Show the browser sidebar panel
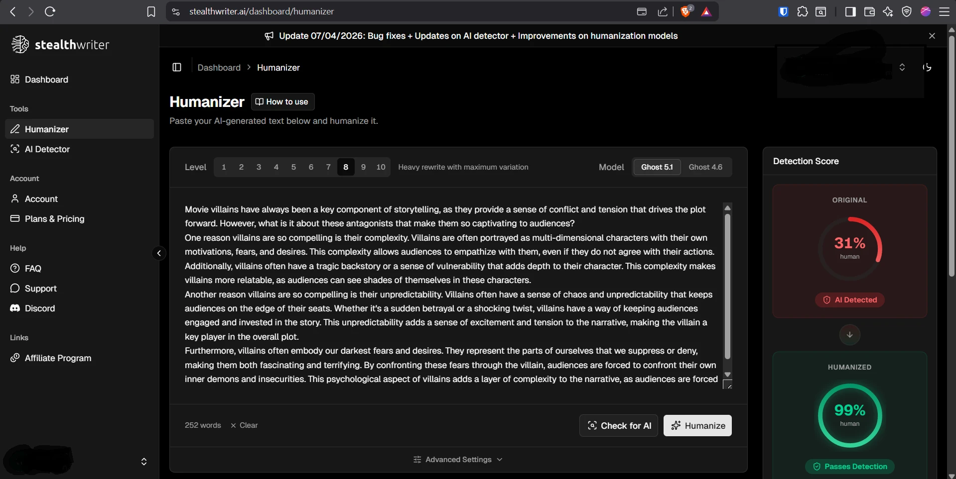Image resolution: width=956 pixels, height=479 pixels. click(x=850, y=11)
